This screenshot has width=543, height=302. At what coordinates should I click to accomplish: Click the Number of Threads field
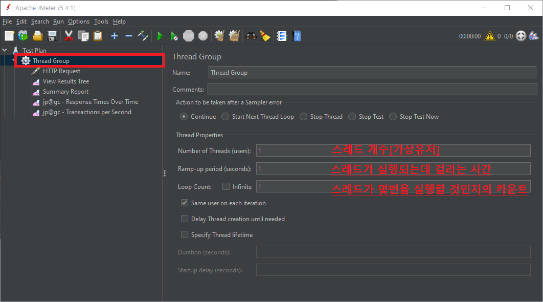(393, 150)
